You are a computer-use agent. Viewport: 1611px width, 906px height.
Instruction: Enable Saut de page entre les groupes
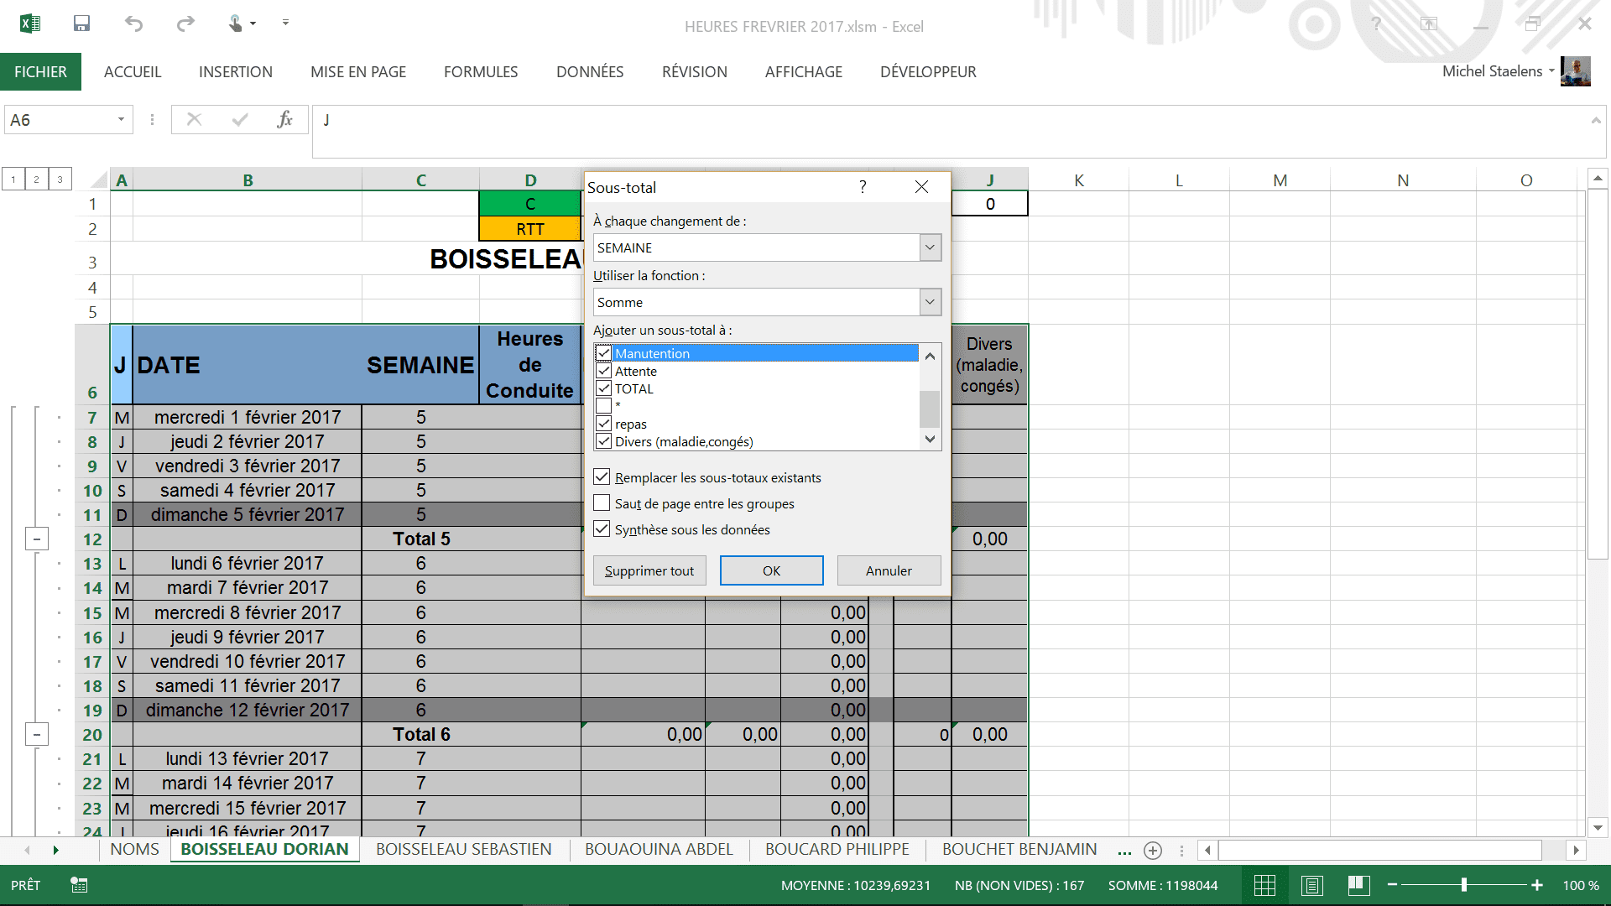(602, 503)
